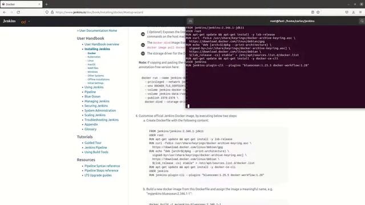
Task: Open the Firefox hamburger menu
Action: (360, 12)
